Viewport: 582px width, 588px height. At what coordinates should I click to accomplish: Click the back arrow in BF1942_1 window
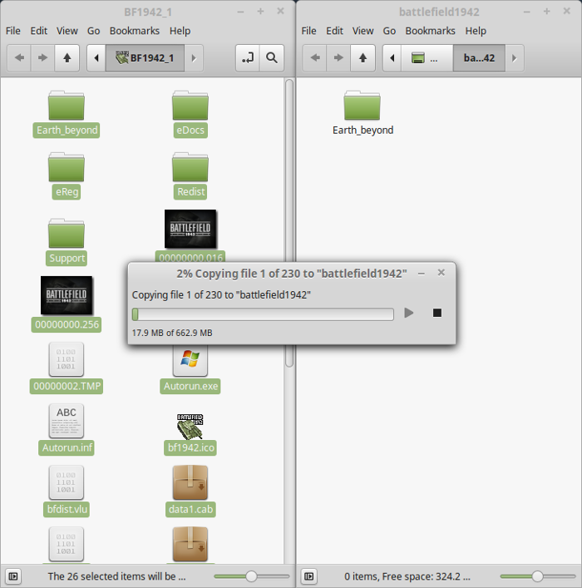pos(19,57)
